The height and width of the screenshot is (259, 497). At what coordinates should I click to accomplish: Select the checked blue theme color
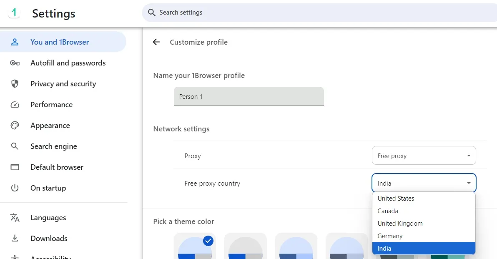[x=195, y=246]
